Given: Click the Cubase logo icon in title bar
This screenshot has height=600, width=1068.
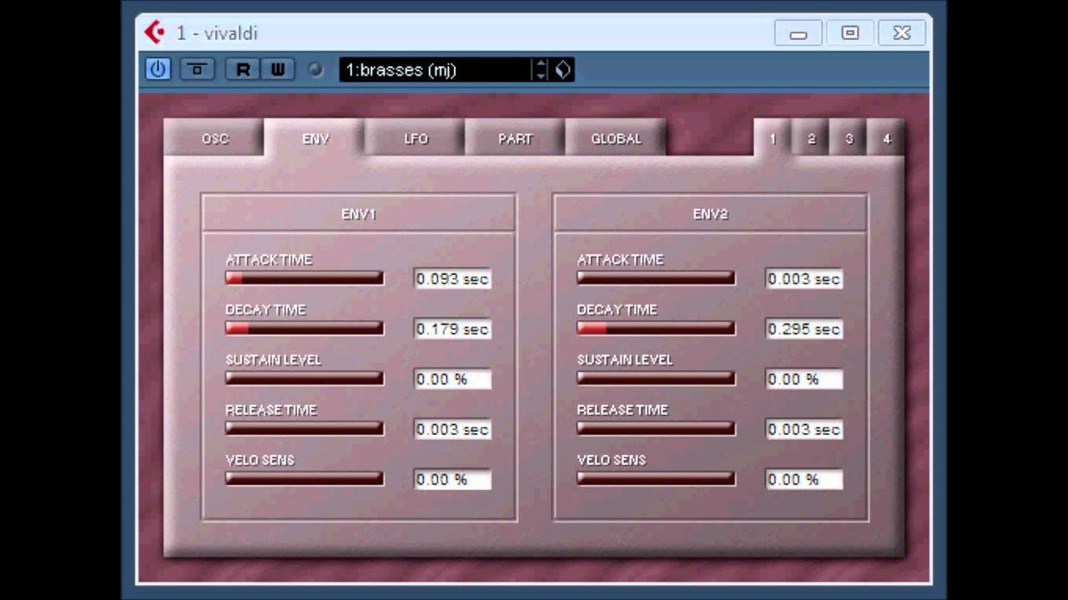Looking at the screenshot, I should tap(154, 32).
